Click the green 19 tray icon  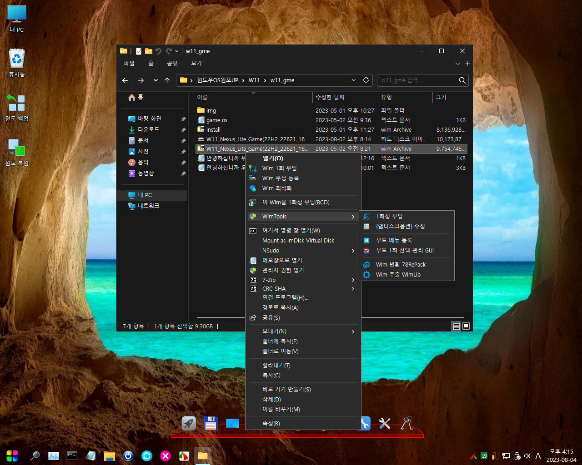[484, 456]
